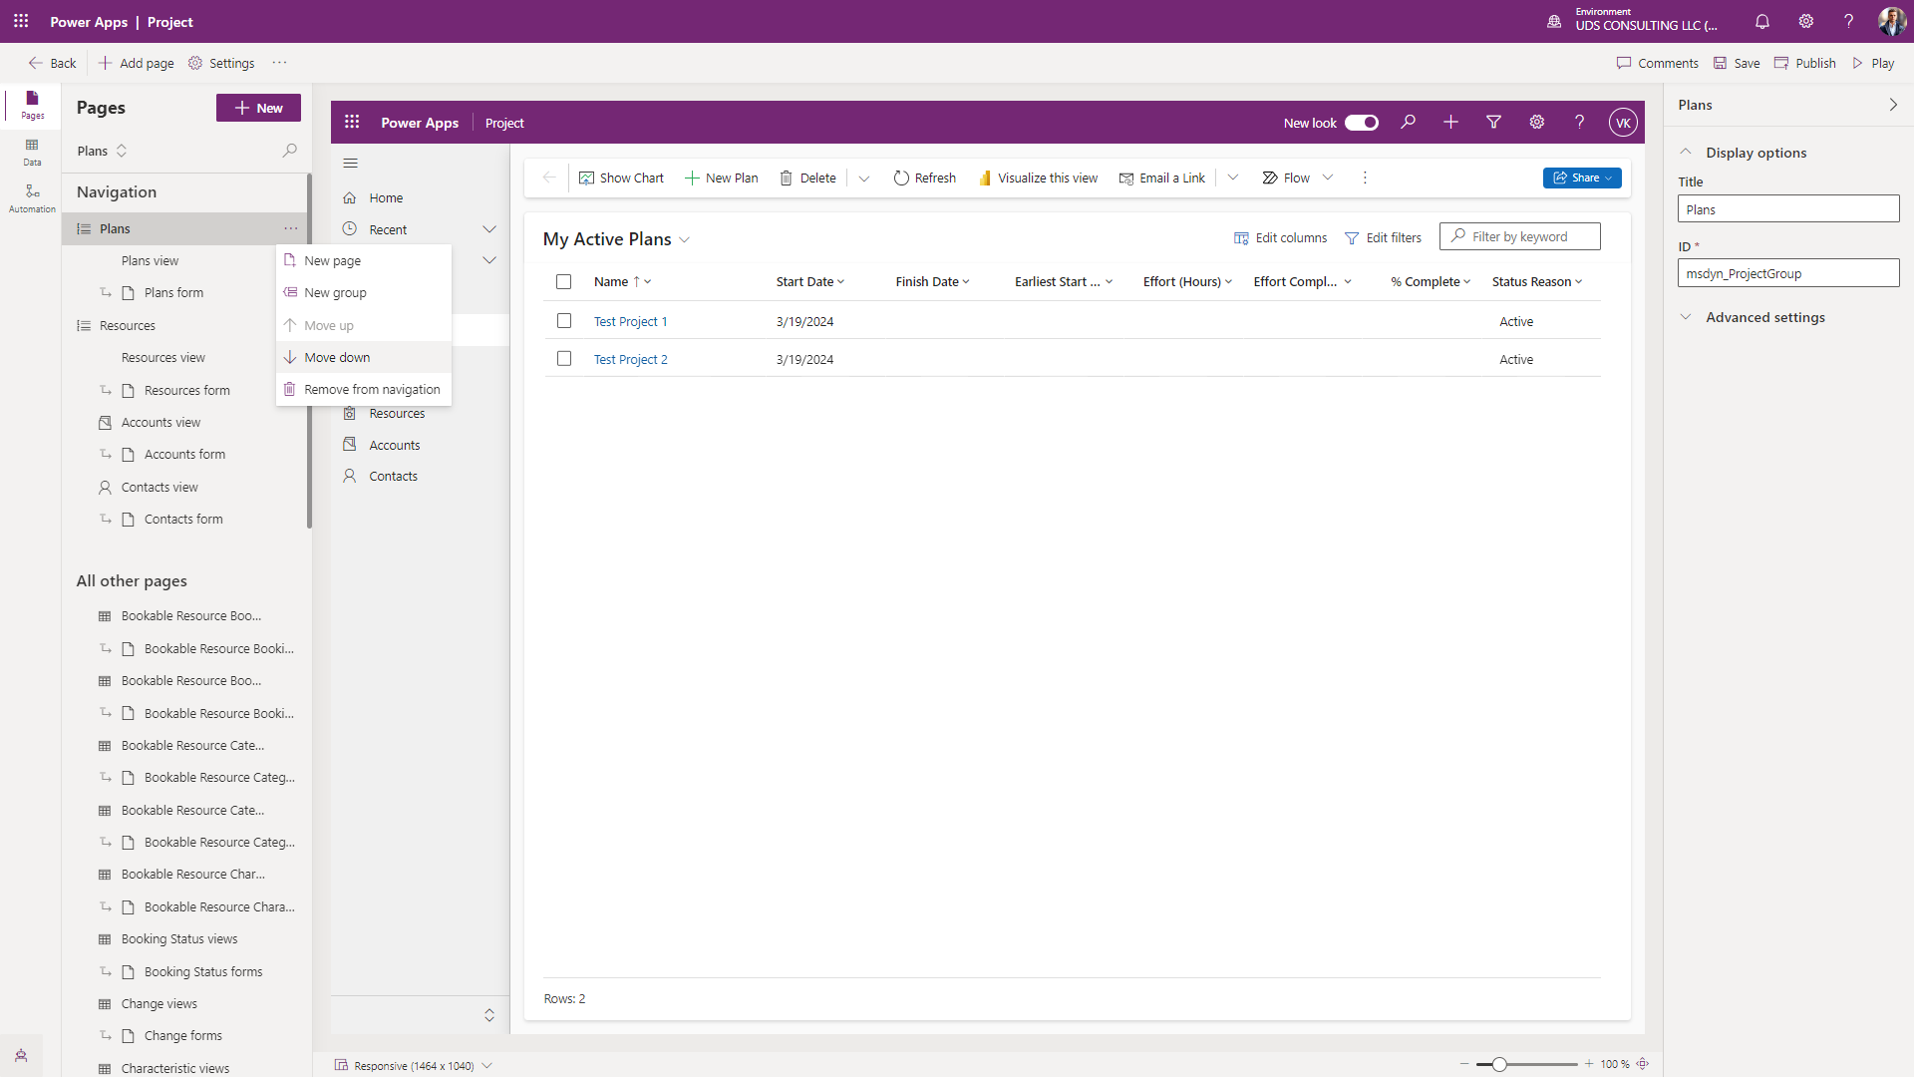Collapse the Display options section
Image resolution: width=1914 pixels, height=1077 pixels.
tap(1686, 153)
